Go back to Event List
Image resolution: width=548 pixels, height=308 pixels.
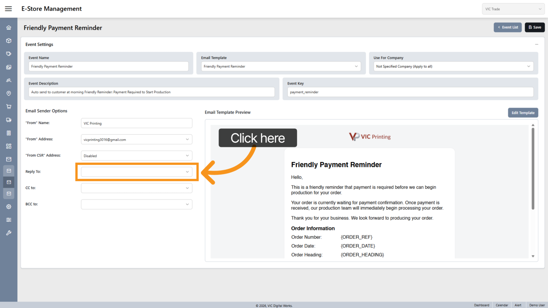pyautogui.click(x=508, y=27)
